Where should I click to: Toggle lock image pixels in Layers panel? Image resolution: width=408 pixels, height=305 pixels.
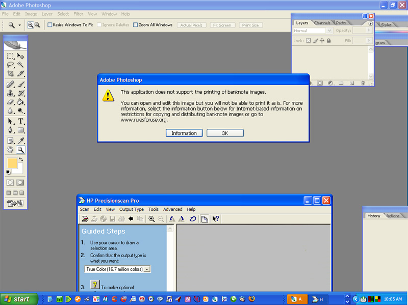(315, 41)
